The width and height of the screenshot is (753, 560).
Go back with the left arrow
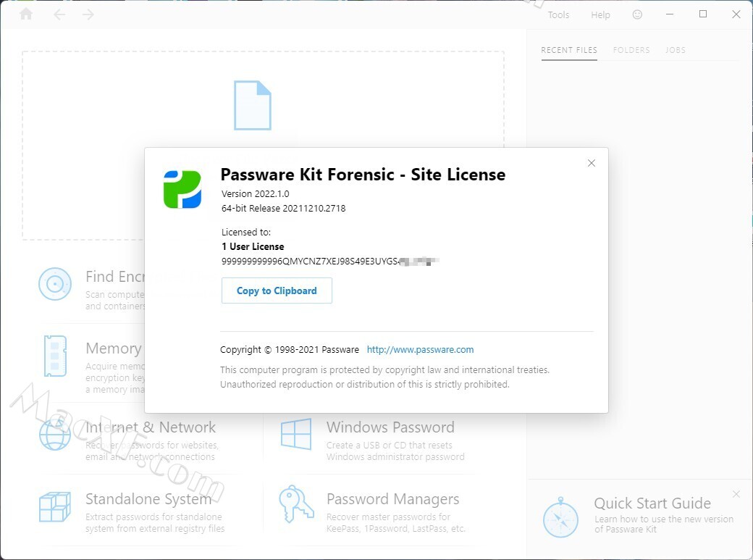point(59,14)
